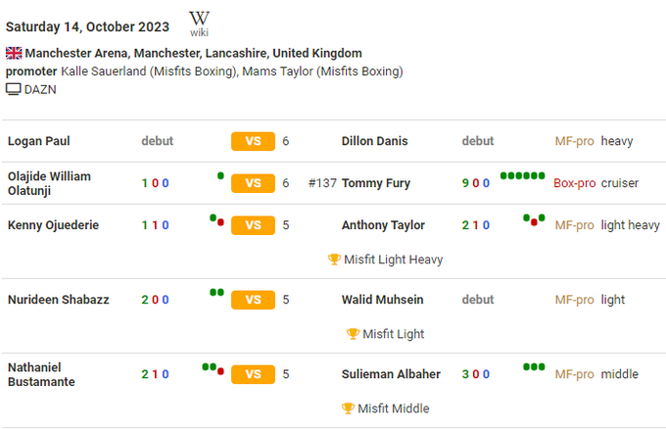
Task: Open Logan Paul's fighter profile
Action: [38, 141]
